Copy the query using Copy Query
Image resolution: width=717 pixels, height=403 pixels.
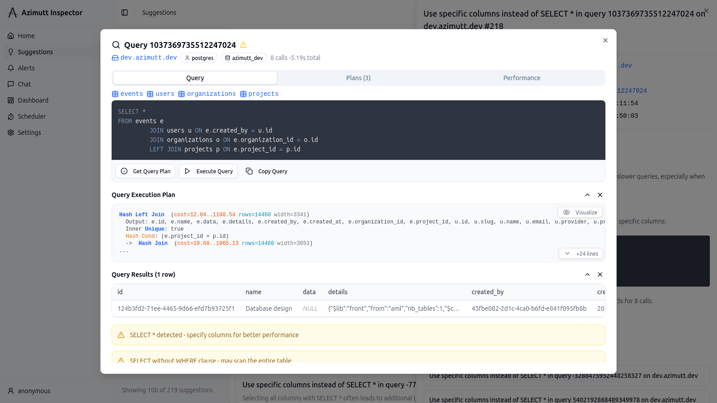pyautogui.click(x=267, y=171)
